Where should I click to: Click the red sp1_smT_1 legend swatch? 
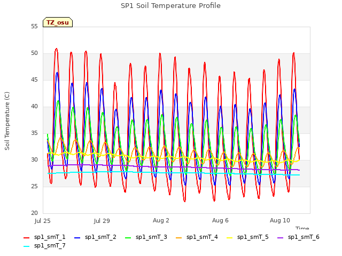tap(26, 238)
